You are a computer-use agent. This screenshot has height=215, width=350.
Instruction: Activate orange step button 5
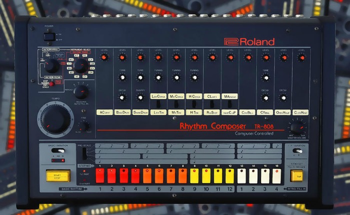[147, 175]
